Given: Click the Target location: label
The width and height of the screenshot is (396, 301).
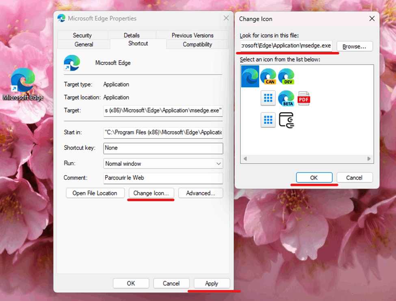Looking at the screenshot, I should pyautogui.click(x=82, y=97).
